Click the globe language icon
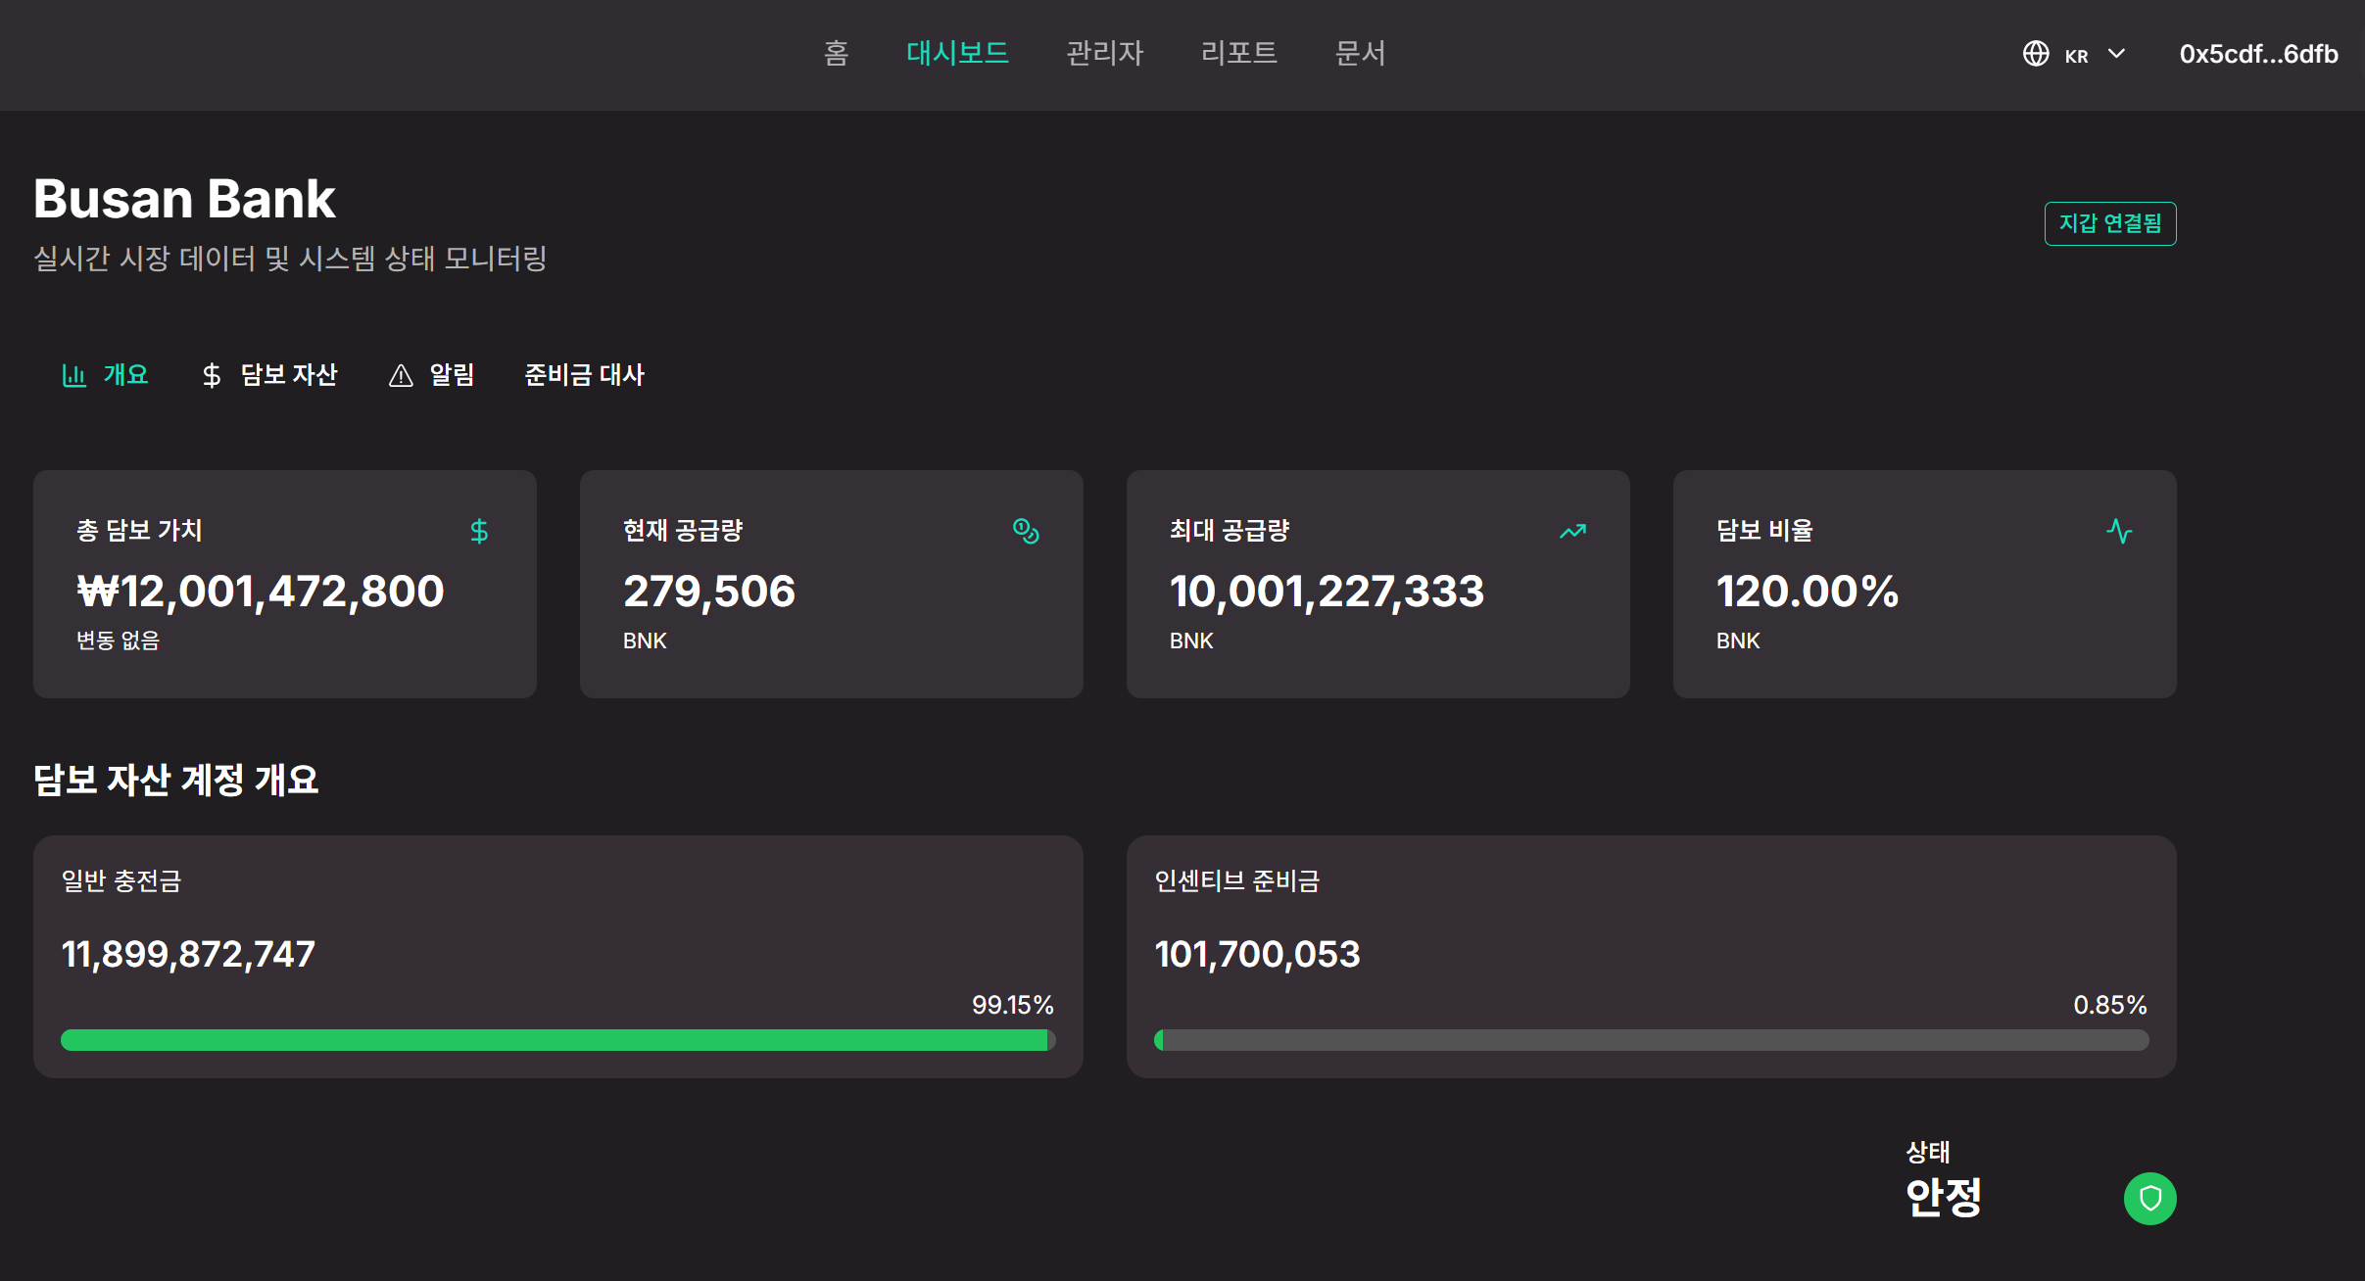This screenshot has height=1281, width=2365. tap(2036, 54)
